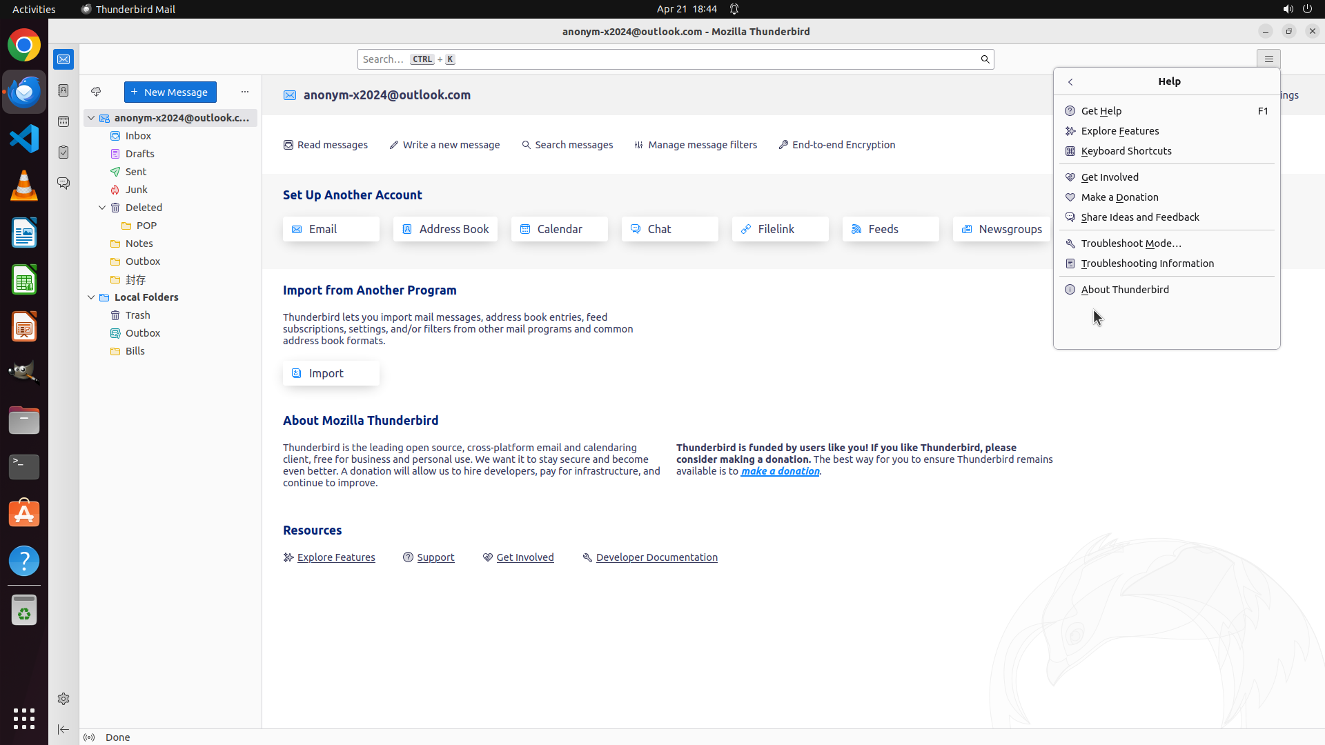
Task: Click Get Messages cloud icon
Action: [x=96, y=92]
